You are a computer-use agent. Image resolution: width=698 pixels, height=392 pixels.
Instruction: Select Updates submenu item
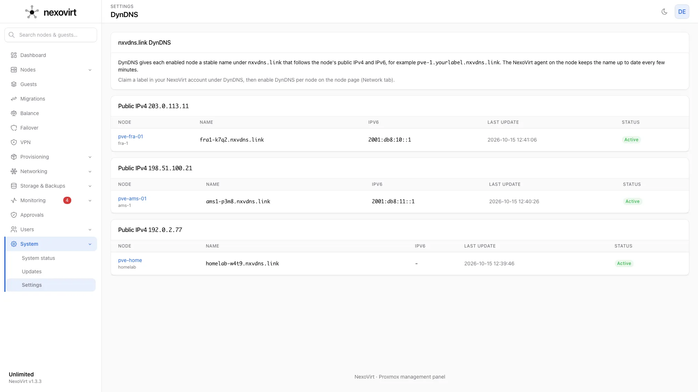(51, 271)
